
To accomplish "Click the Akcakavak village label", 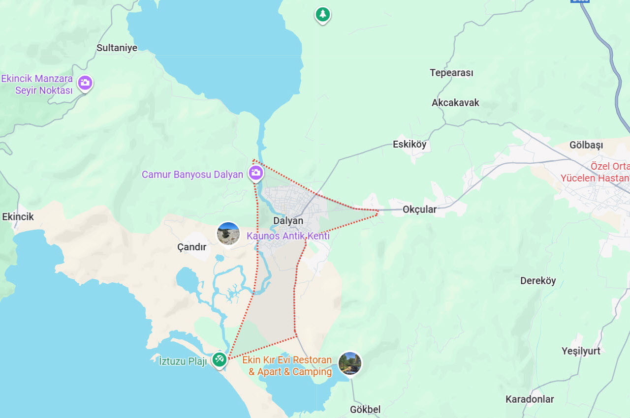I will point(455,103).
